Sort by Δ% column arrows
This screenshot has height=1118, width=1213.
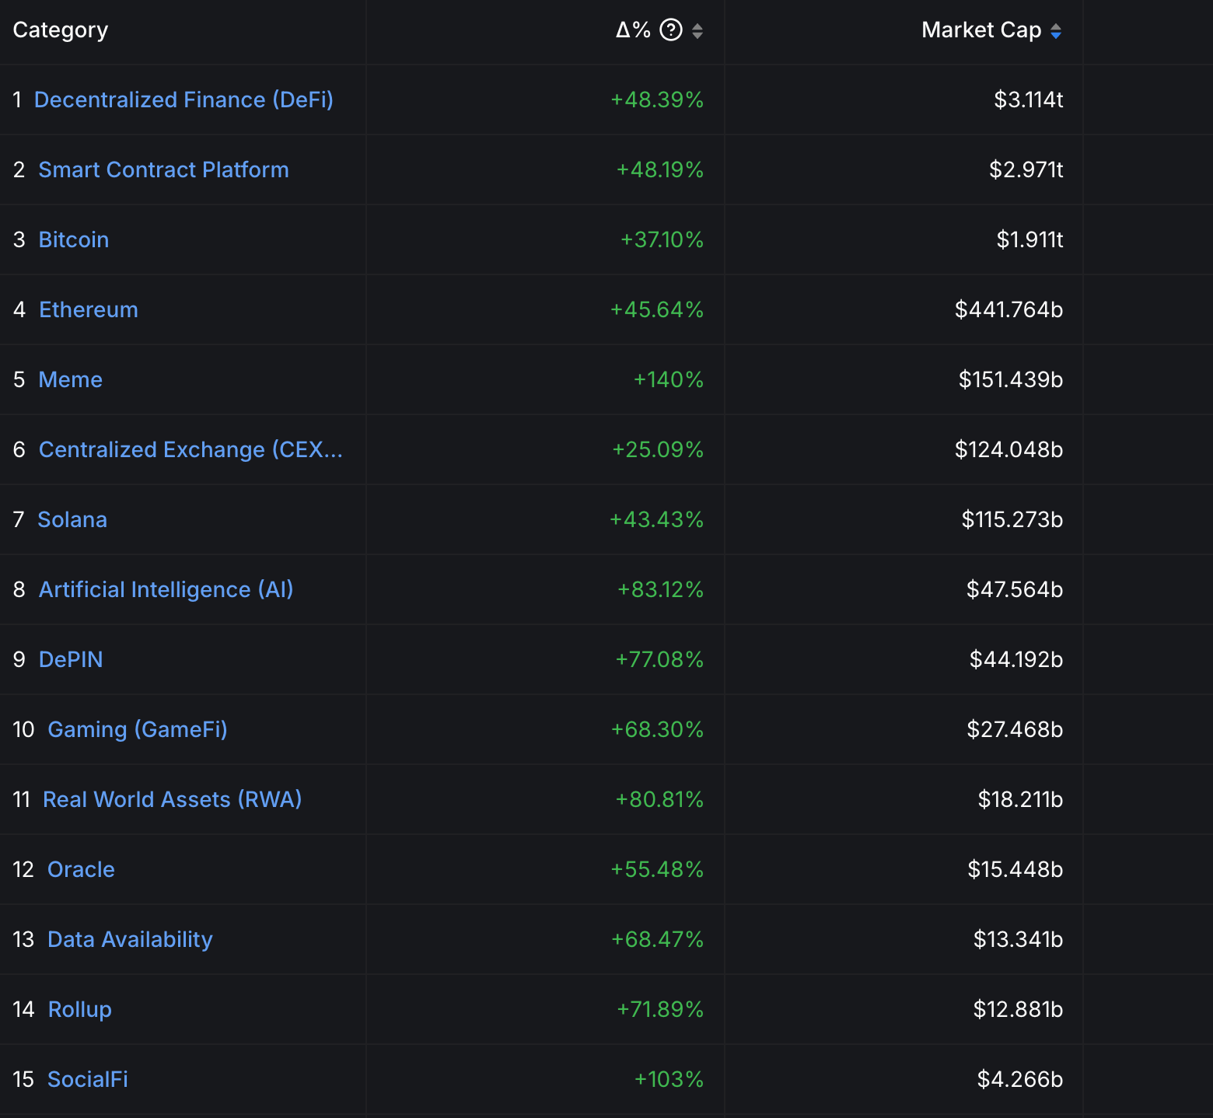[697, 30]
